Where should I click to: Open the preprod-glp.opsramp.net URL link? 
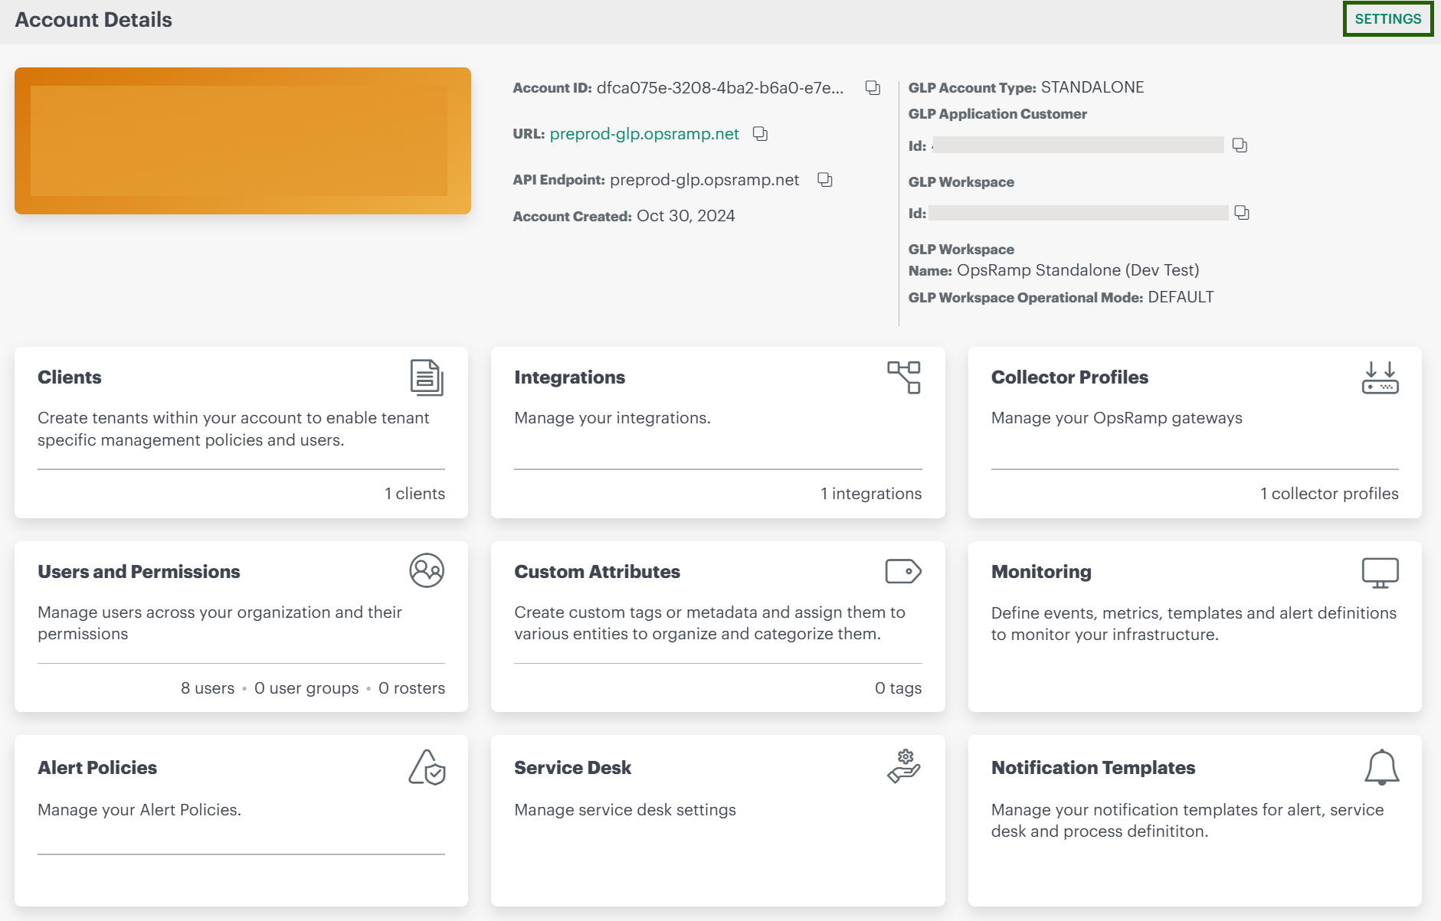pyautogui.click(x=644, y=134)
